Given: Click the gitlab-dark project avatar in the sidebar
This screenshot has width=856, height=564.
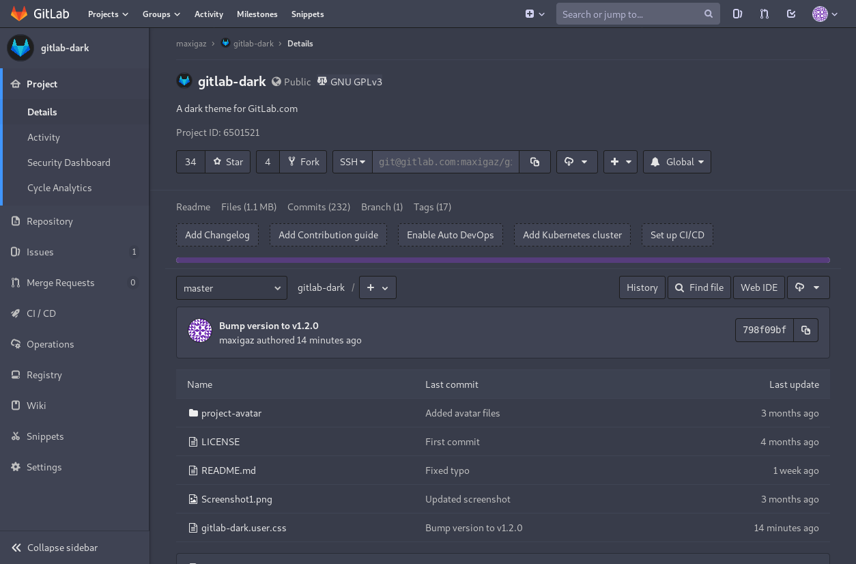Looking at the screenshot, I should pos(20,48).
